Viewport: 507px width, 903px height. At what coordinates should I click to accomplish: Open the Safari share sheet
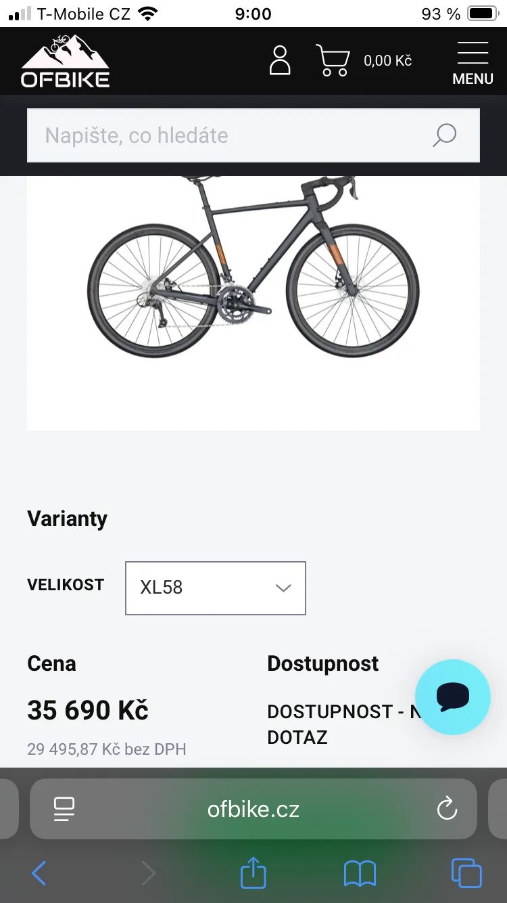[x=254, y=873]
